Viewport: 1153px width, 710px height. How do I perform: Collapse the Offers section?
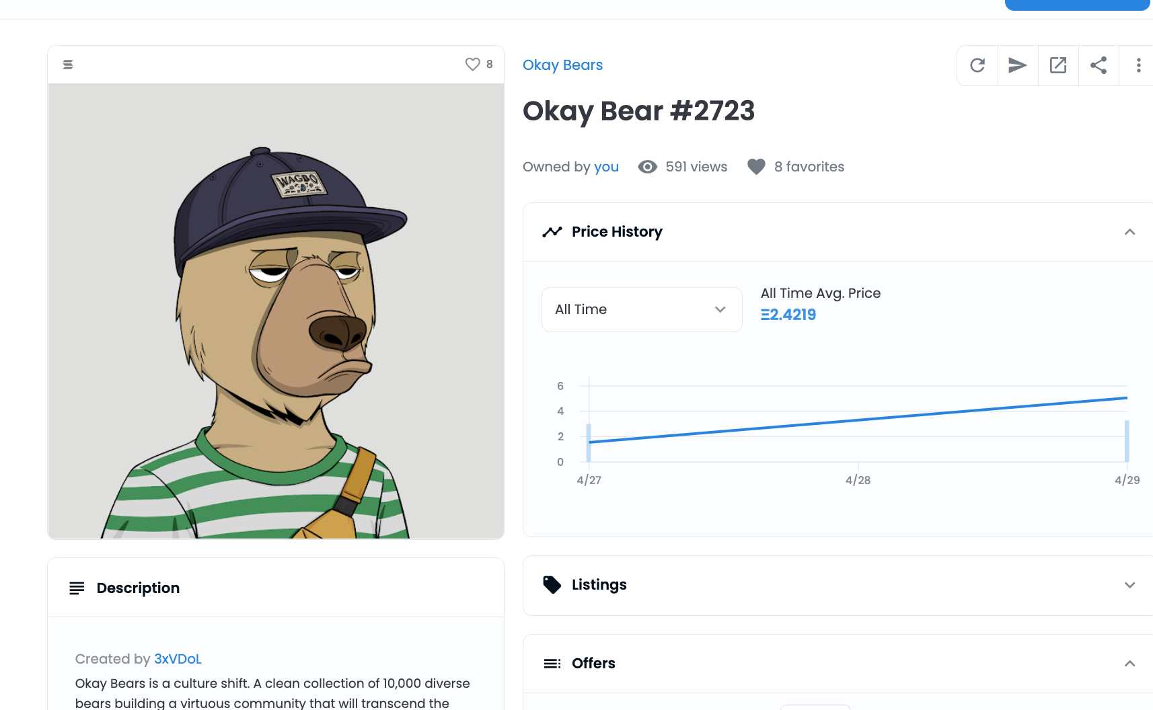tap(1129, 664)
